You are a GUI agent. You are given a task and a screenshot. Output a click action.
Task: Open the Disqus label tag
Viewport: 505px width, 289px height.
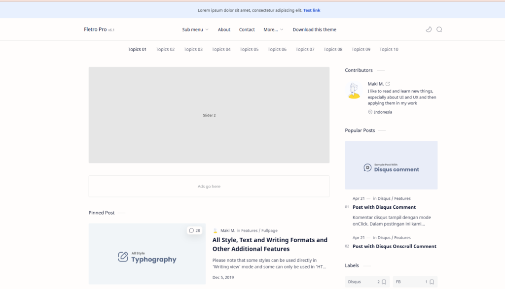pyautogui.click(x=367, y=282)
